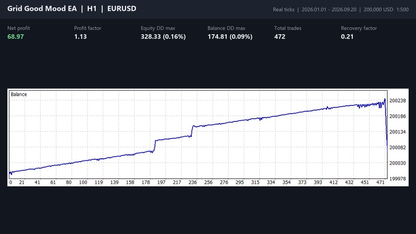Viewport: 416px width, 234px height.
Task: Click the x-axis tick label 139
Action: 114,182
